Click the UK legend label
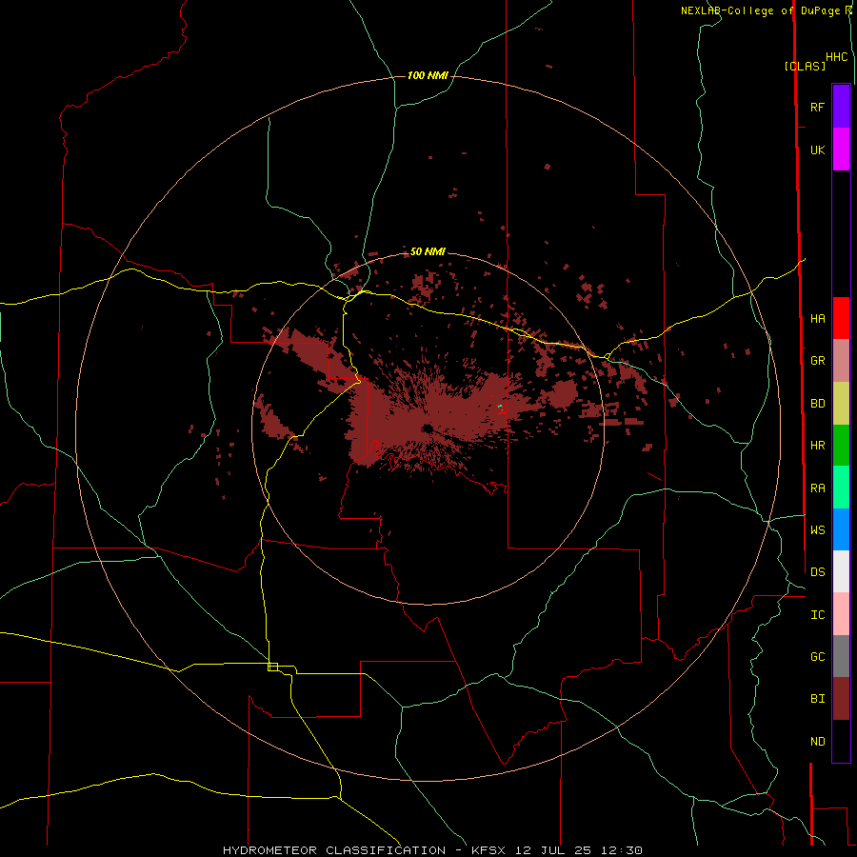This screenshot has width=857, height=857. pyautogui.click(x=817, y=149)
